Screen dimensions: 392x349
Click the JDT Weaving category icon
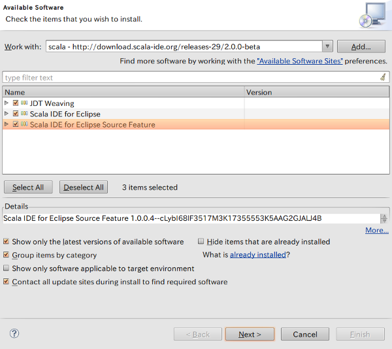point(24,103)
